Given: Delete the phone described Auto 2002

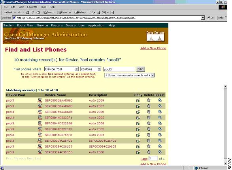Looking at the screenshot, I should (149, 129).
